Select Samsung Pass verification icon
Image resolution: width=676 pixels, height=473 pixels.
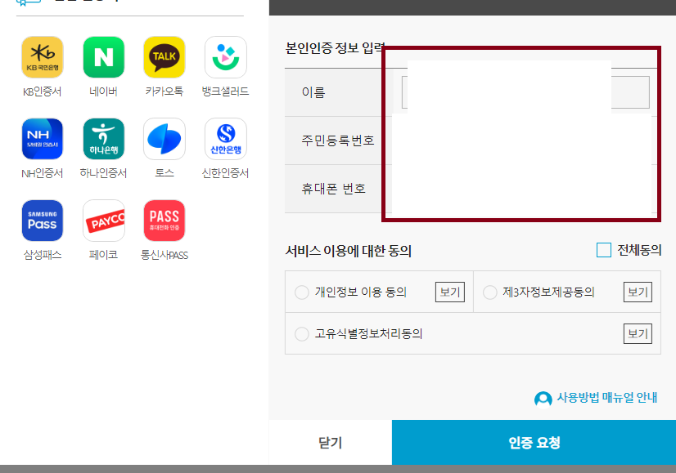(x=42, y=220)
